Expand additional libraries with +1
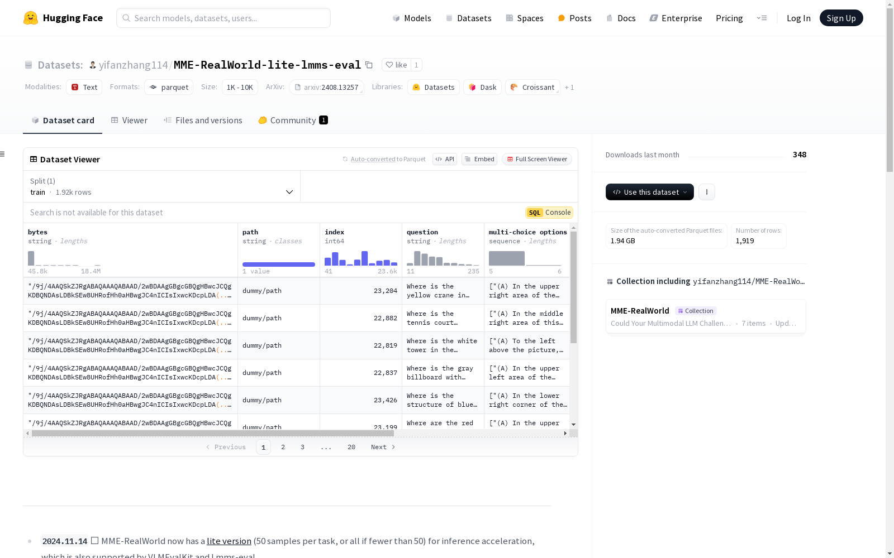894x558 pixels. point(569,87)
